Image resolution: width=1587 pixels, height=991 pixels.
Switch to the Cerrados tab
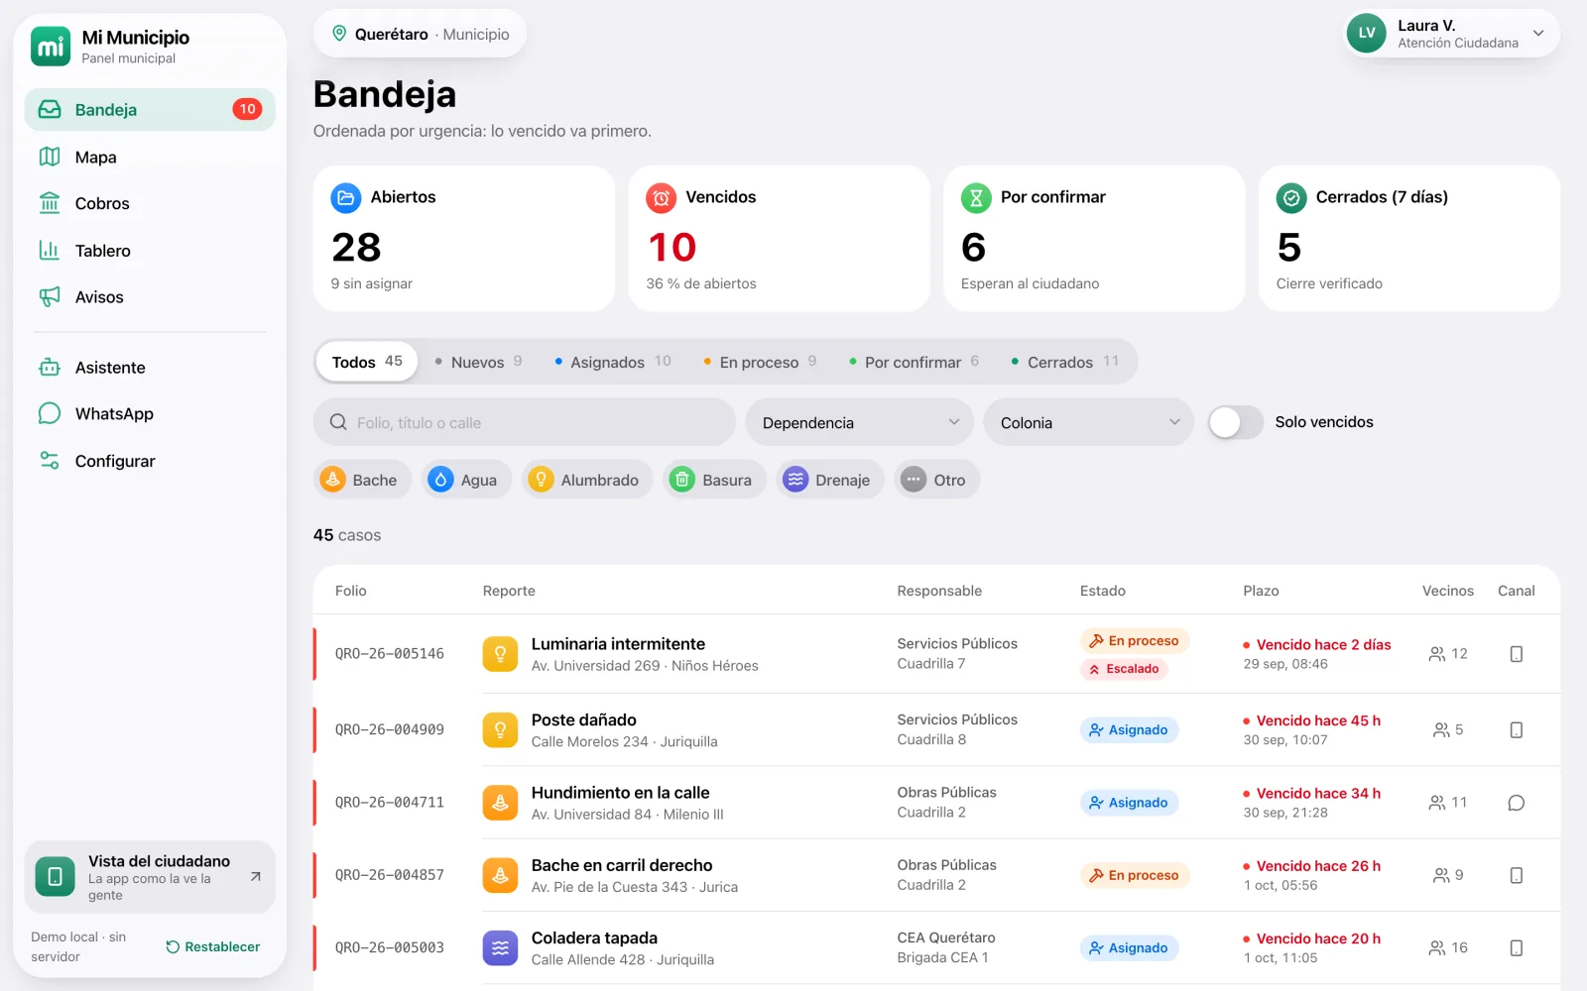click(1064, 362)
